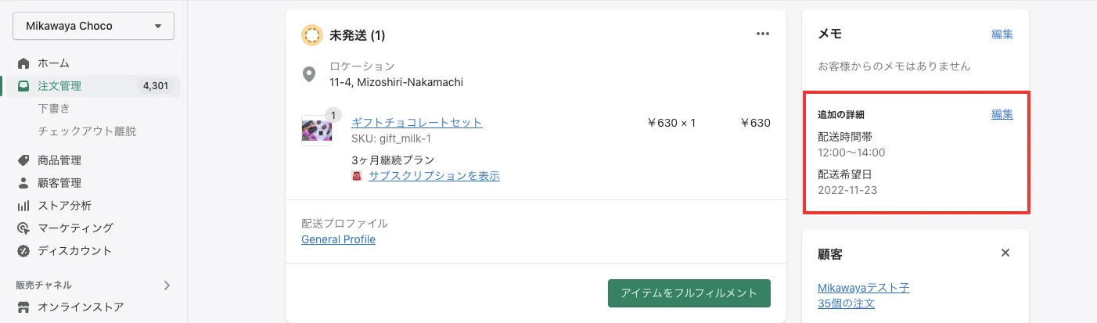Viewport: 1097px width, 323px height.
Task: Edit the メモ note section
Action: (1002, 34)
